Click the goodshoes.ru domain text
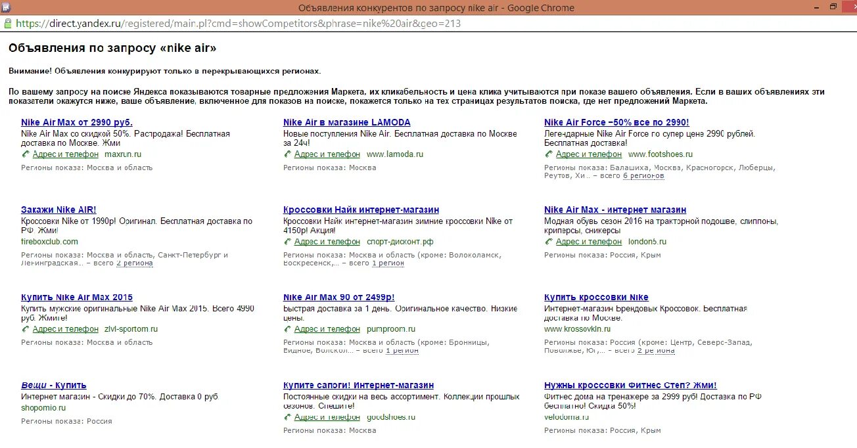The image size is (857, 448). [x=390, y=417]
